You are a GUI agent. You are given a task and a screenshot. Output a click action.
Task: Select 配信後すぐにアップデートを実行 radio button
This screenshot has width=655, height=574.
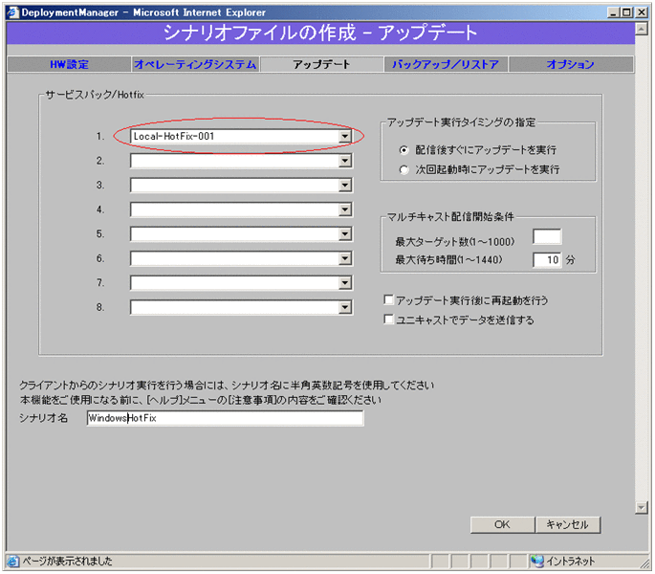point(404,149)
